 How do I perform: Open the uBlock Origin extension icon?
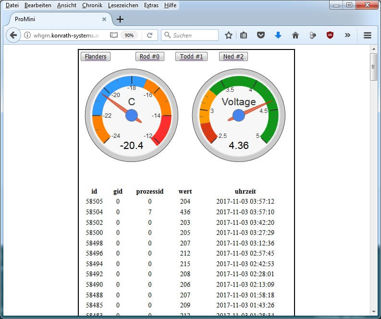click(x=330, y=35)
